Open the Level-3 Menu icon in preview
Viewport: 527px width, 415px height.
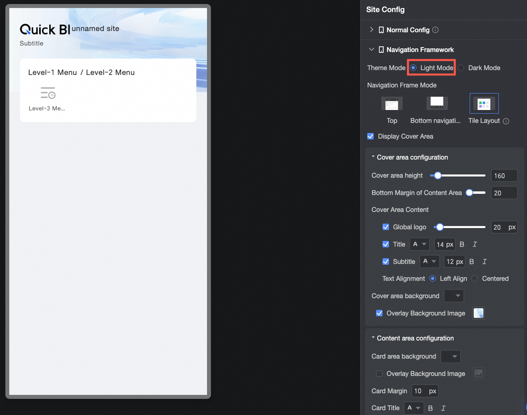point(48,93)
